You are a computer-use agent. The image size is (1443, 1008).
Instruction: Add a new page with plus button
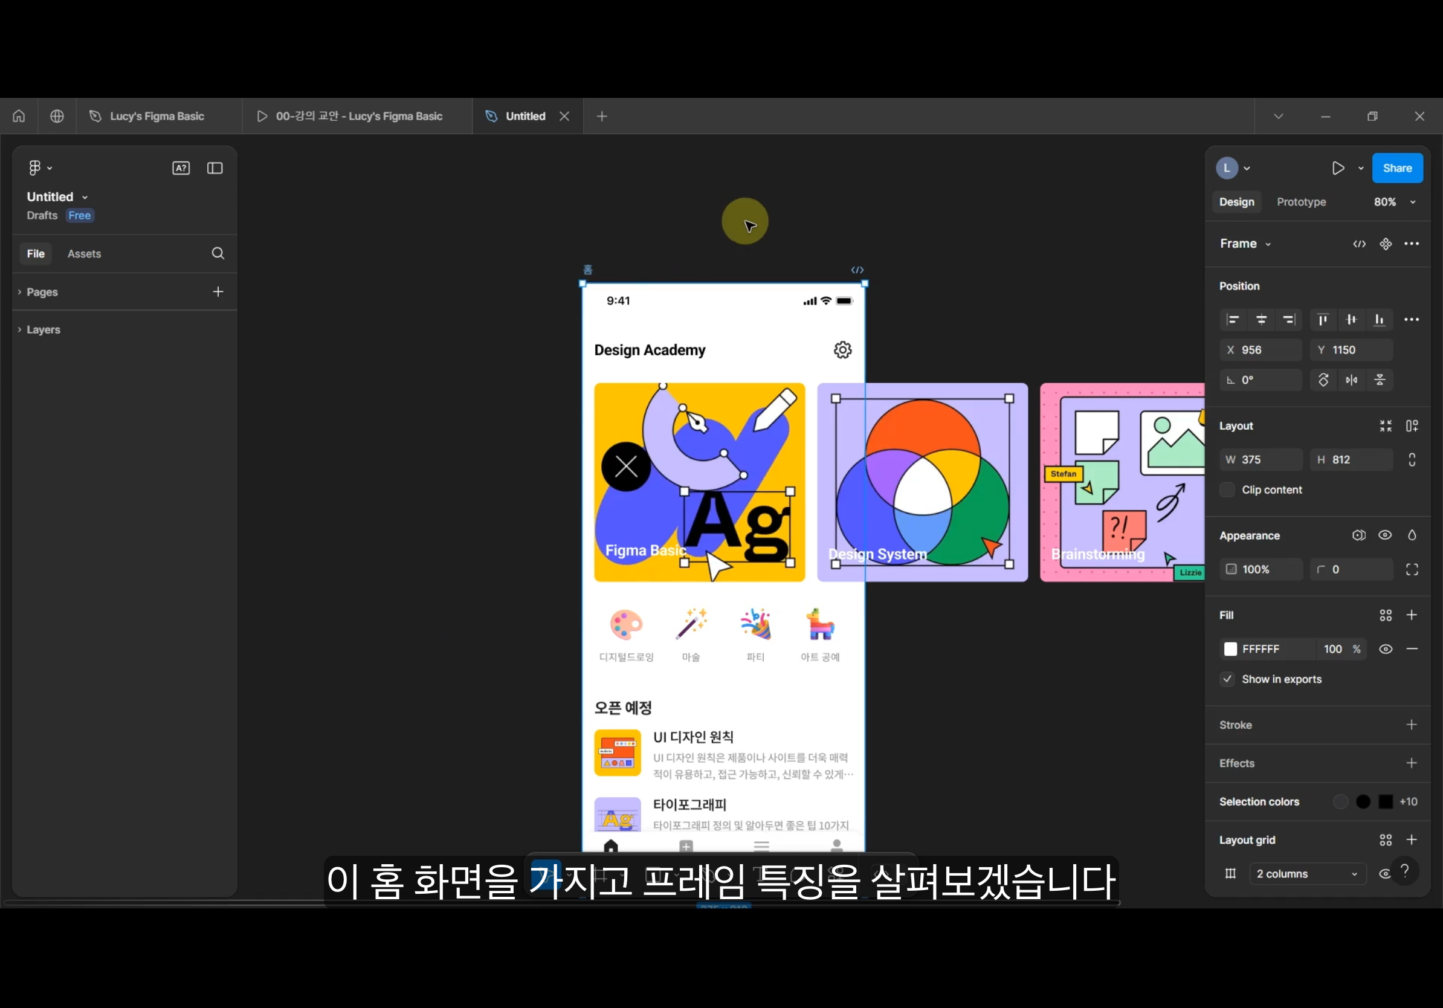coord(218,292)
